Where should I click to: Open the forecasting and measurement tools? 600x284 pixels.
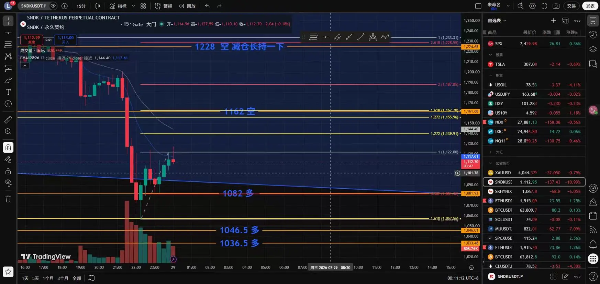pos(8,68)
